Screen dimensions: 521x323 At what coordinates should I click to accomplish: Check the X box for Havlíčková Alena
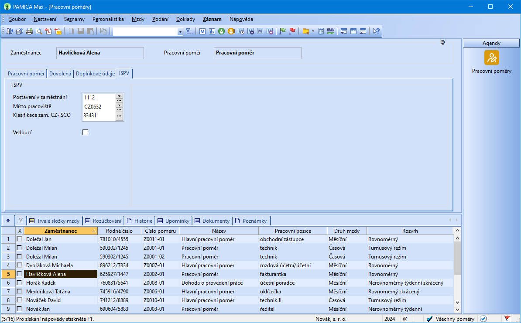click(x=20, y=274)
